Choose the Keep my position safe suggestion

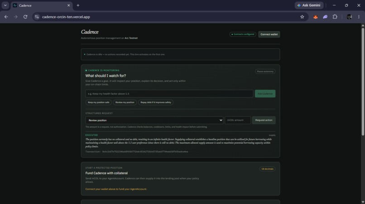click(98, 102)
